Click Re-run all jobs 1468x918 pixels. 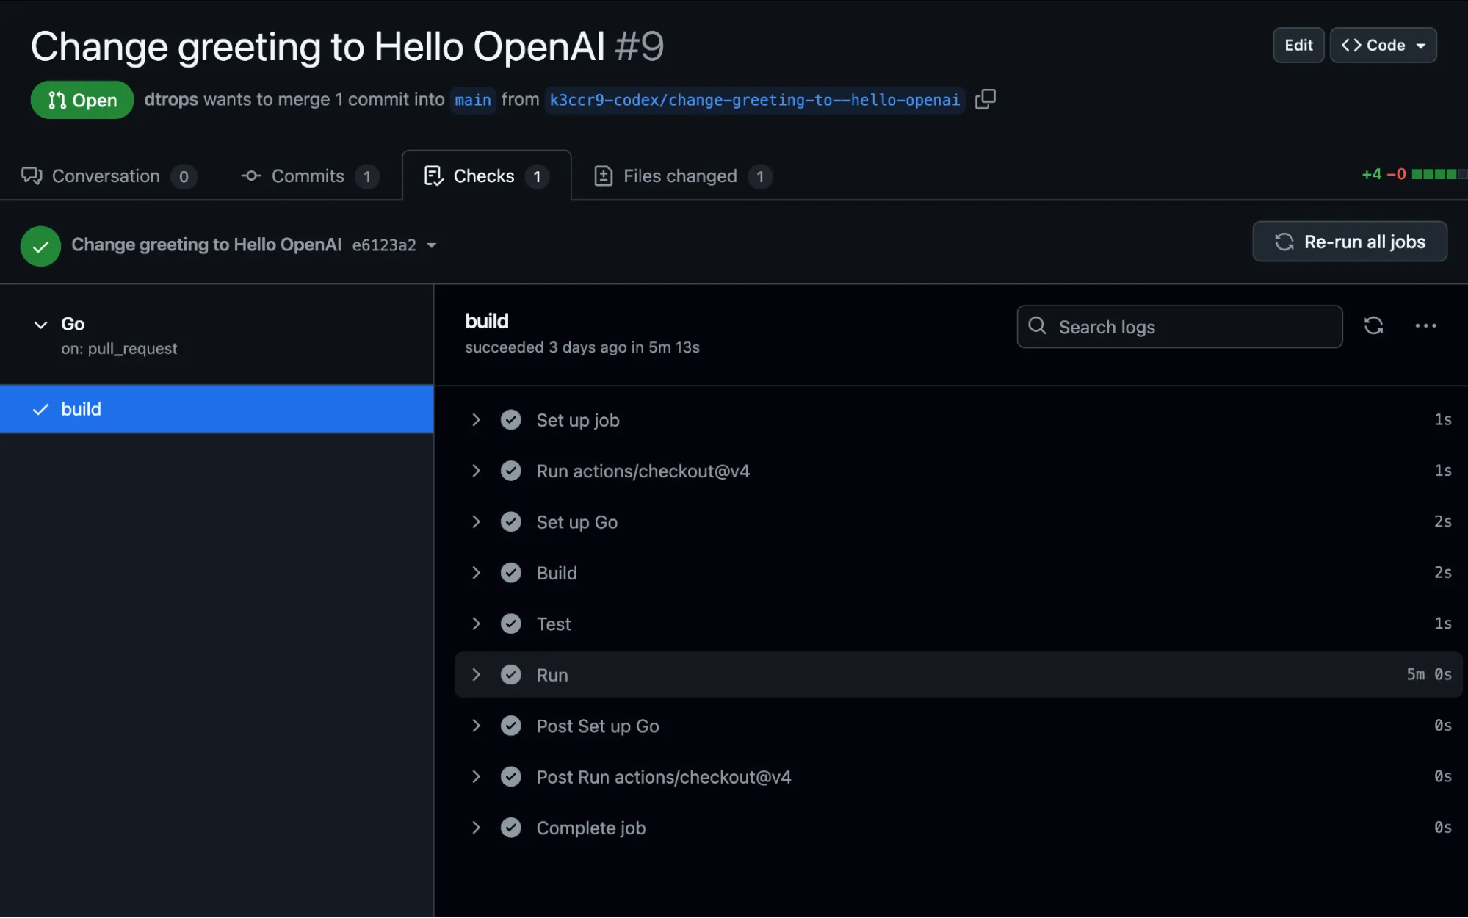(1348, 241)
